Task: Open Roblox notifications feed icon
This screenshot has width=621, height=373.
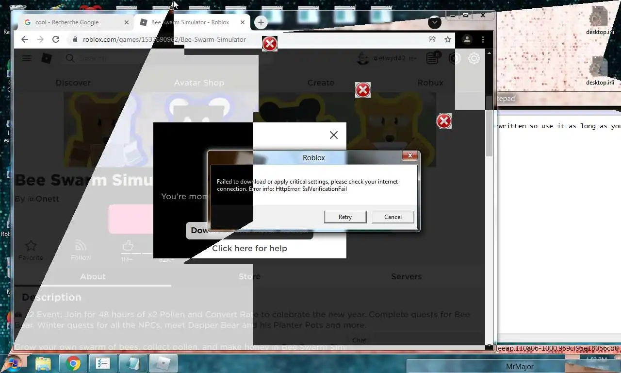Action: [433, 58]
